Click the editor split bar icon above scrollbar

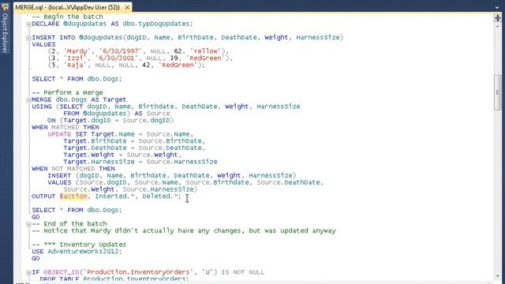point(498,18)
